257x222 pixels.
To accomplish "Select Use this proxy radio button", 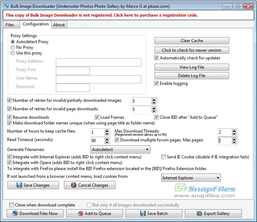I will click(13, 53).
